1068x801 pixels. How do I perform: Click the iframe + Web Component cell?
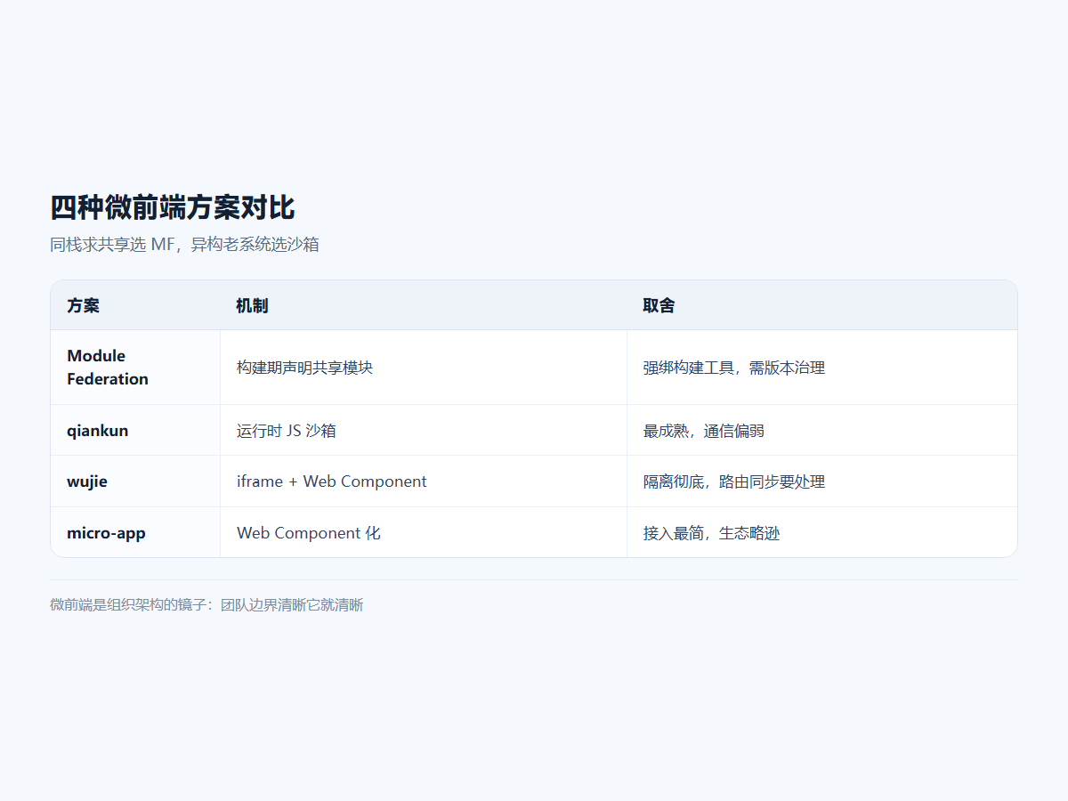[x=424, y=481]
